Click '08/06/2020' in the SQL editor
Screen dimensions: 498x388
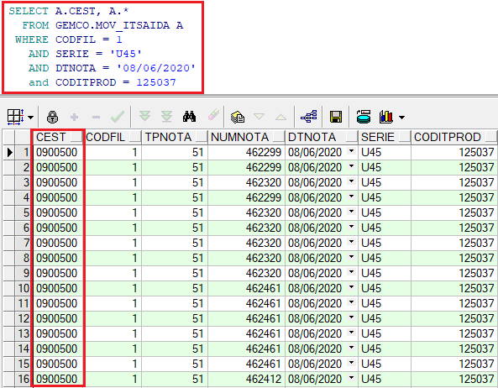[x=156, y=68]
